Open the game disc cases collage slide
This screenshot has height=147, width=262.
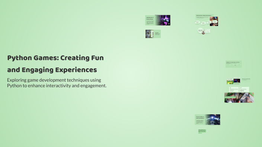coord(239,98)
